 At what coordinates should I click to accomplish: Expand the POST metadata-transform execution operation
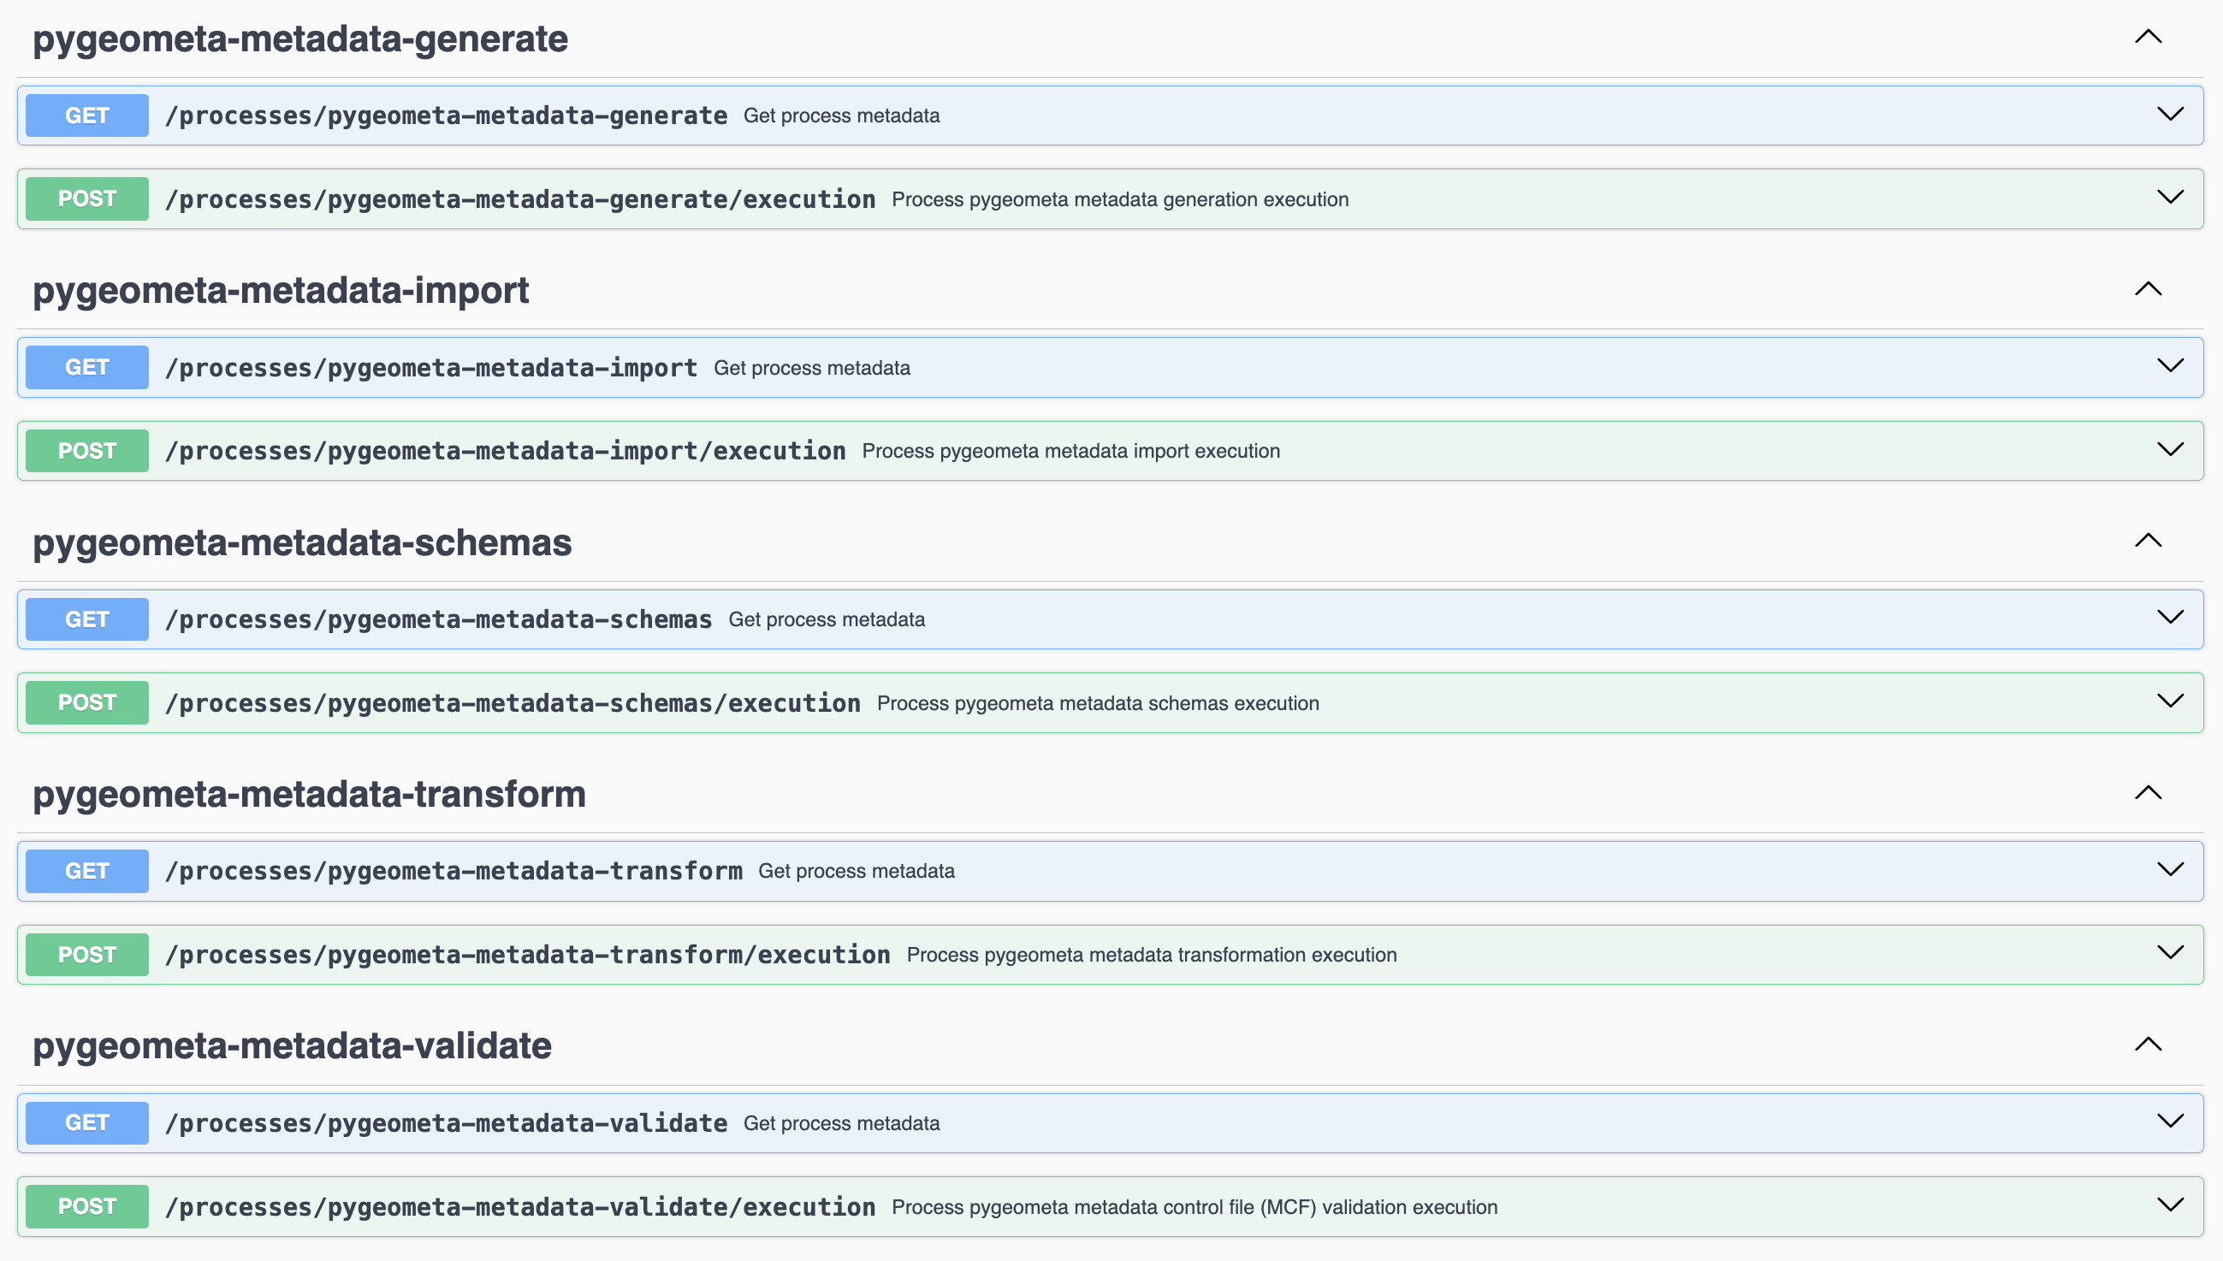point(2169,953)
